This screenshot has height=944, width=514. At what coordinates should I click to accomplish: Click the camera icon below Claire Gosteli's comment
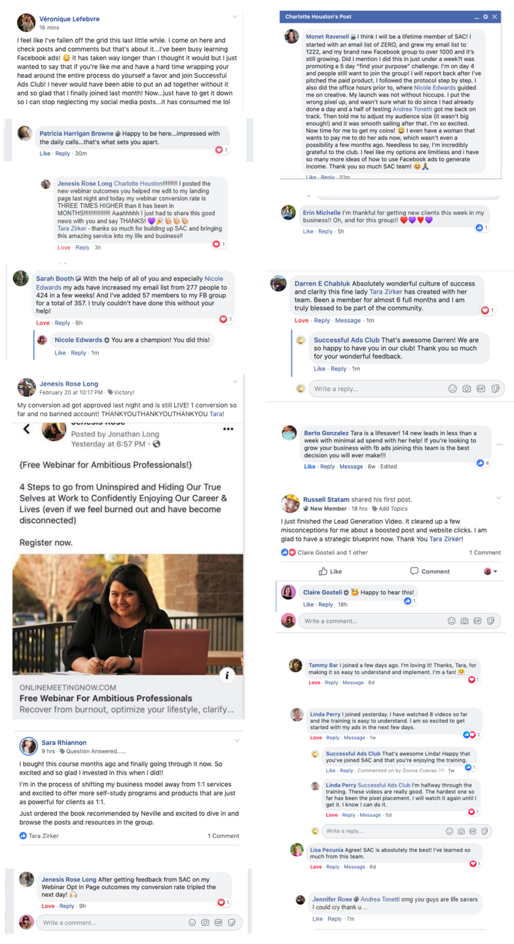pos(464,621)
